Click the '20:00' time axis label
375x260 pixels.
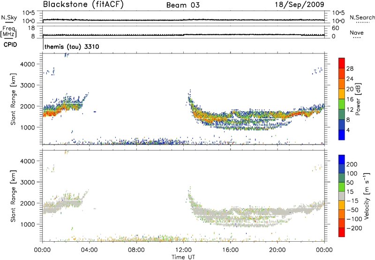click(x=277, y=250)
